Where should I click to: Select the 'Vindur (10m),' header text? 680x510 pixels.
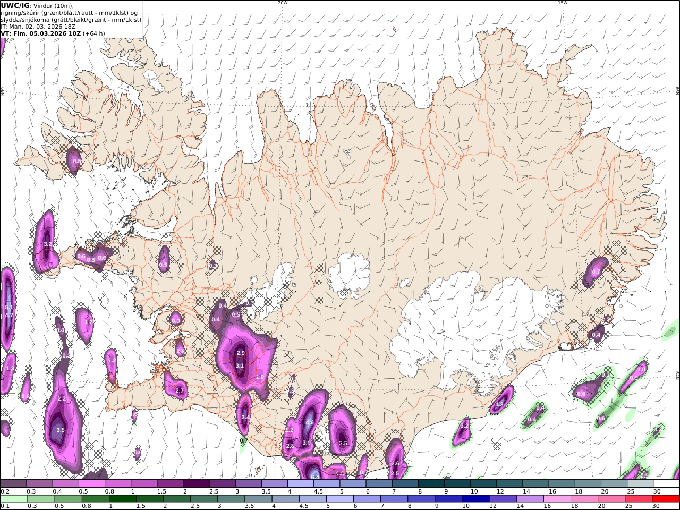click(x=53, y=5)
